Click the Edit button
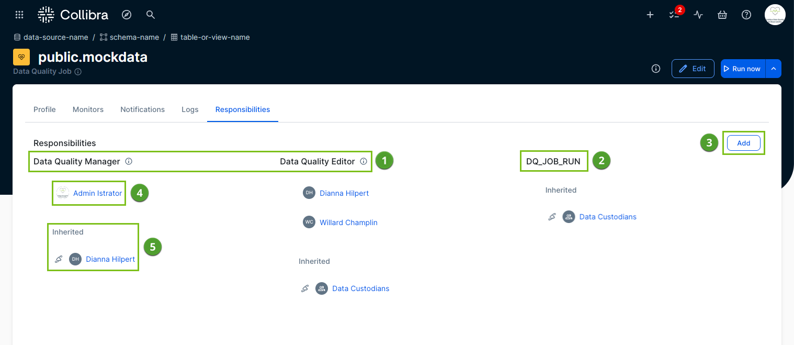 pos(693,69)
